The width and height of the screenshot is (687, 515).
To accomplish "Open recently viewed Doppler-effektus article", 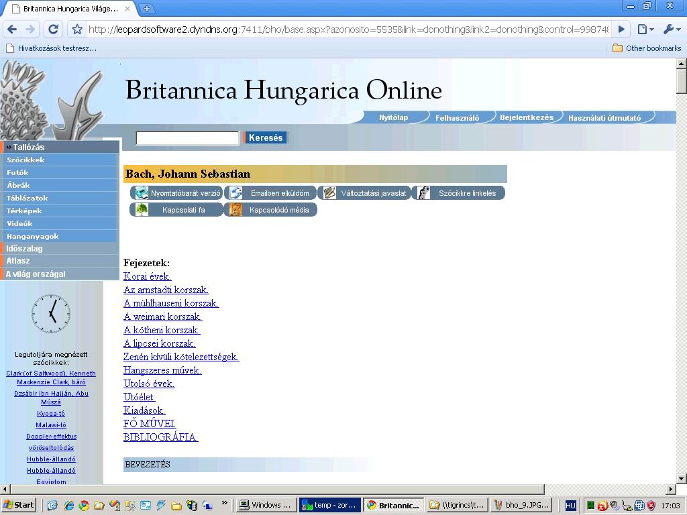I will click(x=51, y=436).
